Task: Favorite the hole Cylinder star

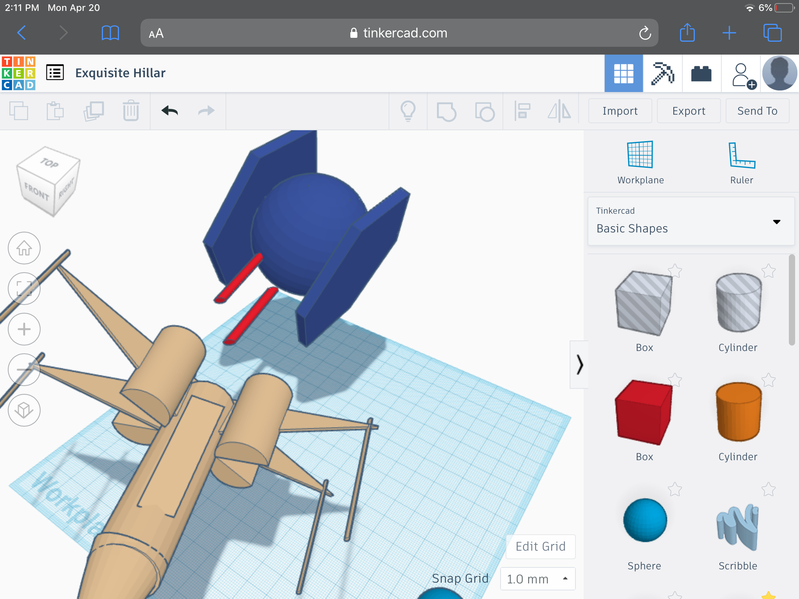Action: tap(768, 271)
